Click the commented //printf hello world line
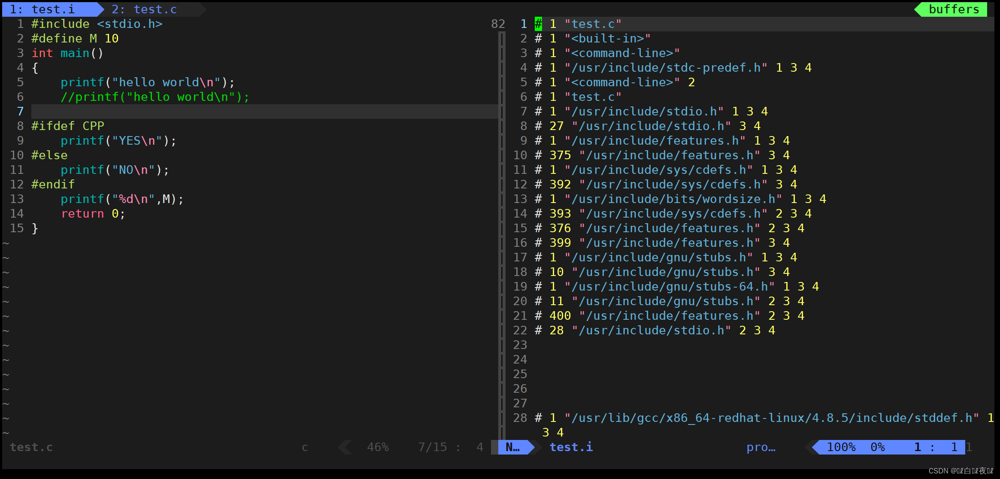The height and width of the screenshot is (479, 1000). click(155, 97)
